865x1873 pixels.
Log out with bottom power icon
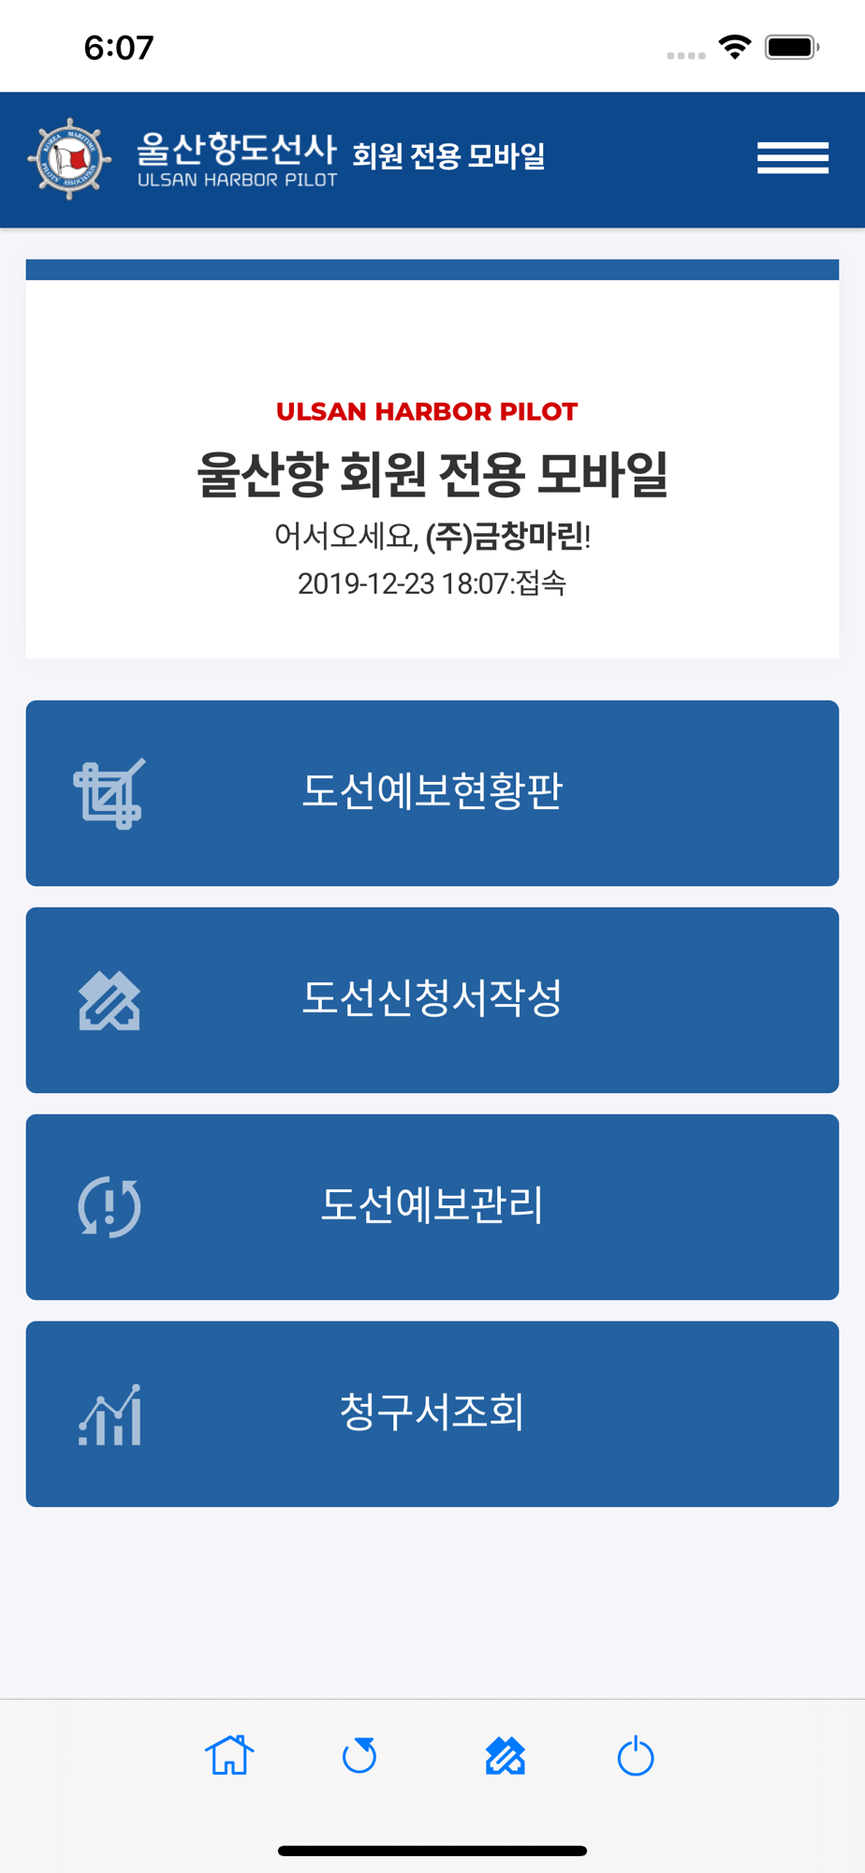[x=636, y=1755]
